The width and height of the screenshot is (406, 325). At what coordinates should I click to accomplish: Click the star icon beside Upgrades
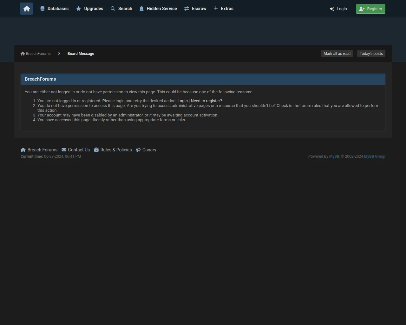[x=79, y=9]
